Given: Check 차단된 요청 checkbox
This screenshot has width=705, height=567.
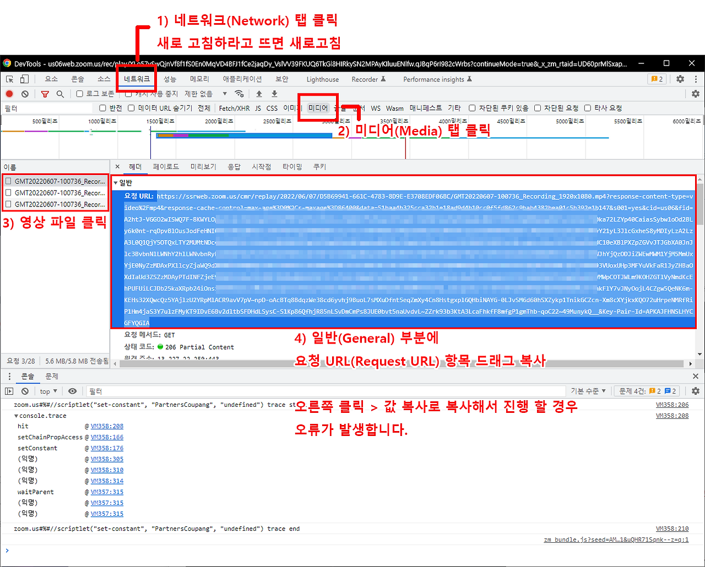Looking at the screenshot, I should 538,108.
